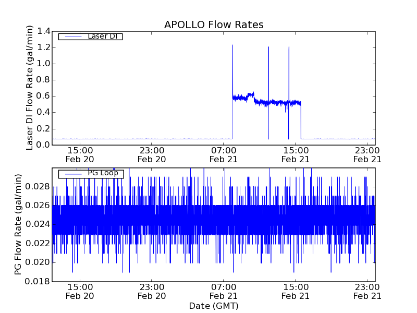Click top plot's '23:00 Feb 20' tick label
This screenshot has width=417, height=313.
152,155
